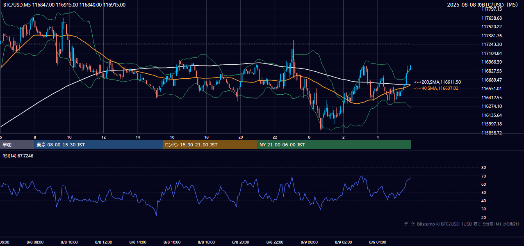Click the BTC/USD,M5 OHLC header text
The height and width of the screenshot is (246, 524).
click(x=64, y=5)
